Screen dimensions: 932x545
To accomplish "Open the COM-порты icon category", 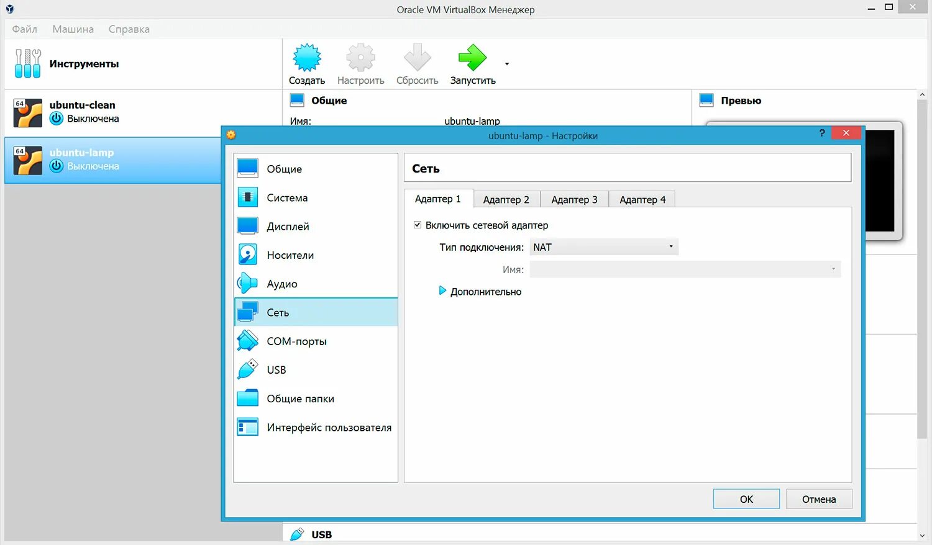I will [x=247, y=341].
